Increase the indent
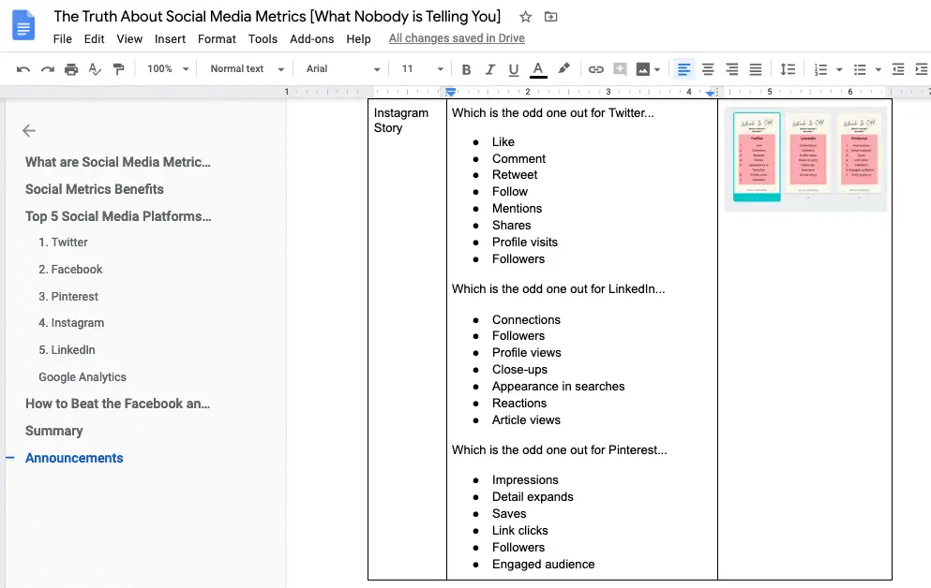 pos(922,69)
